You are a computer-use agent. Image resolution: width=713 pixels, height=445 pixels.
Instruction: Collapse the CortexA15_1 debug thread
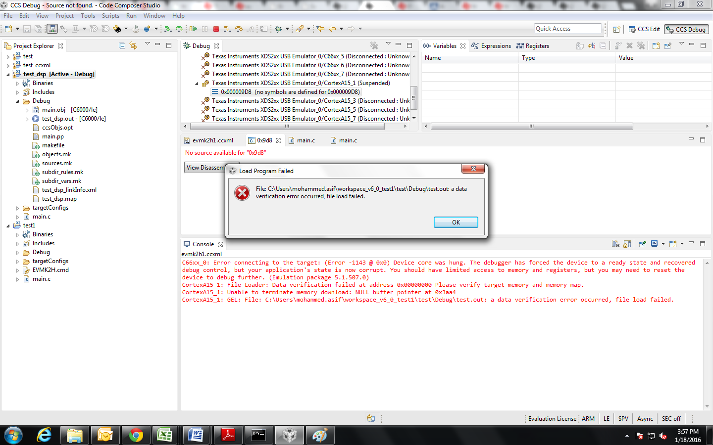click(197, 84)
